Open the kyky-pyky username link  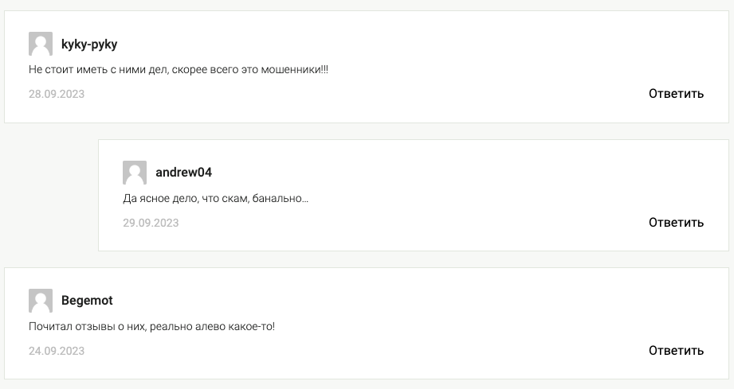[89, 45]
